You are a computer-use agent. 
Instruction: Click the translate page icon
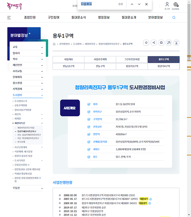[169, 43]
